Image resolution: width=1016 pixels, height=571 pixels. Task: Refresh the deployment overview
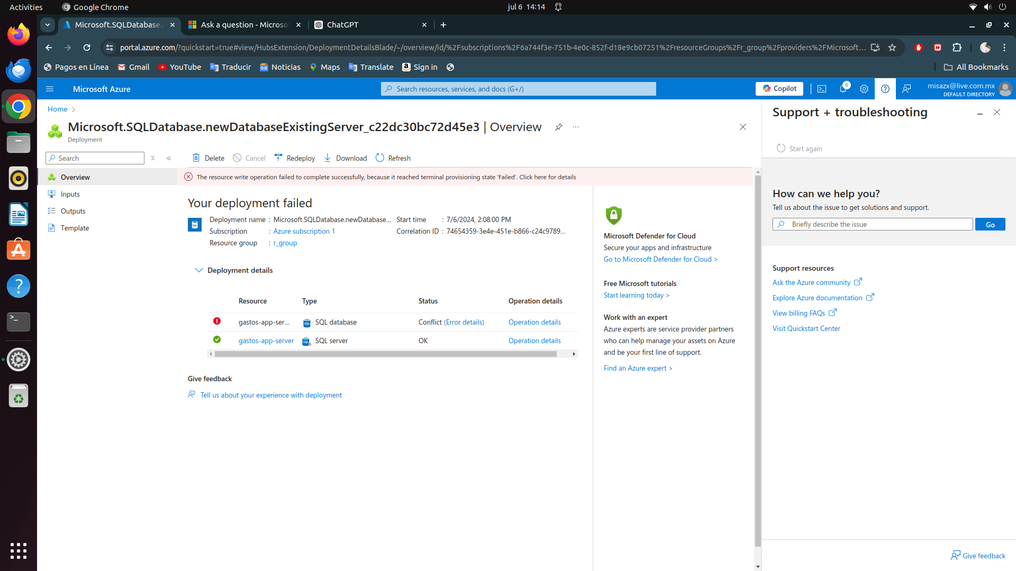pos(393,158)
